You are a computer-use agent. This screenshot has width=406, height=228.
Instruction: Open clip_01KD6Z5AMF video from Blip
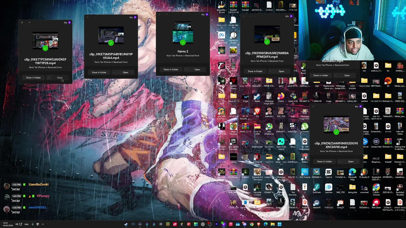(x=351, y=161)
